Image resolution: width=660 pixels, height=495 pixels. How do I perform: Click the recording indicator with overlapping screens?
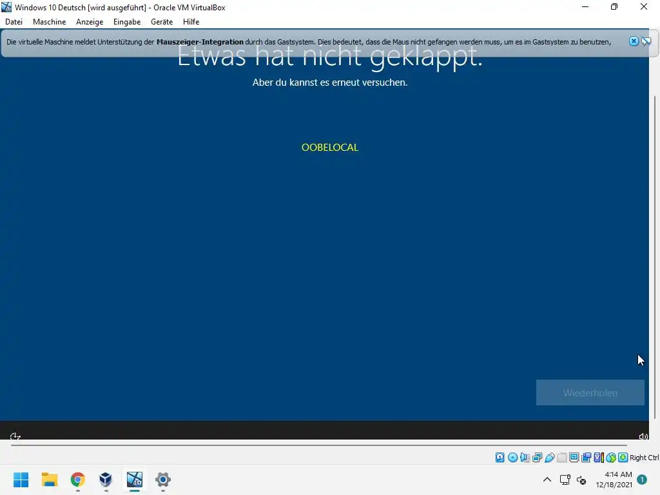coord(586,458)
